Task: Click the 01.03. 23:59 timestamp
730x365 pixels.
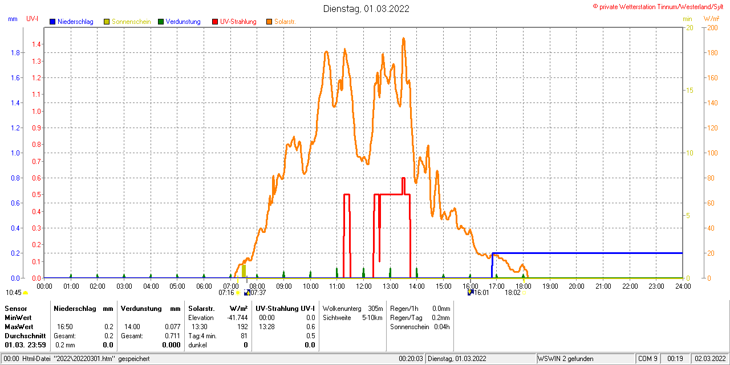Action: pos(25,345)
